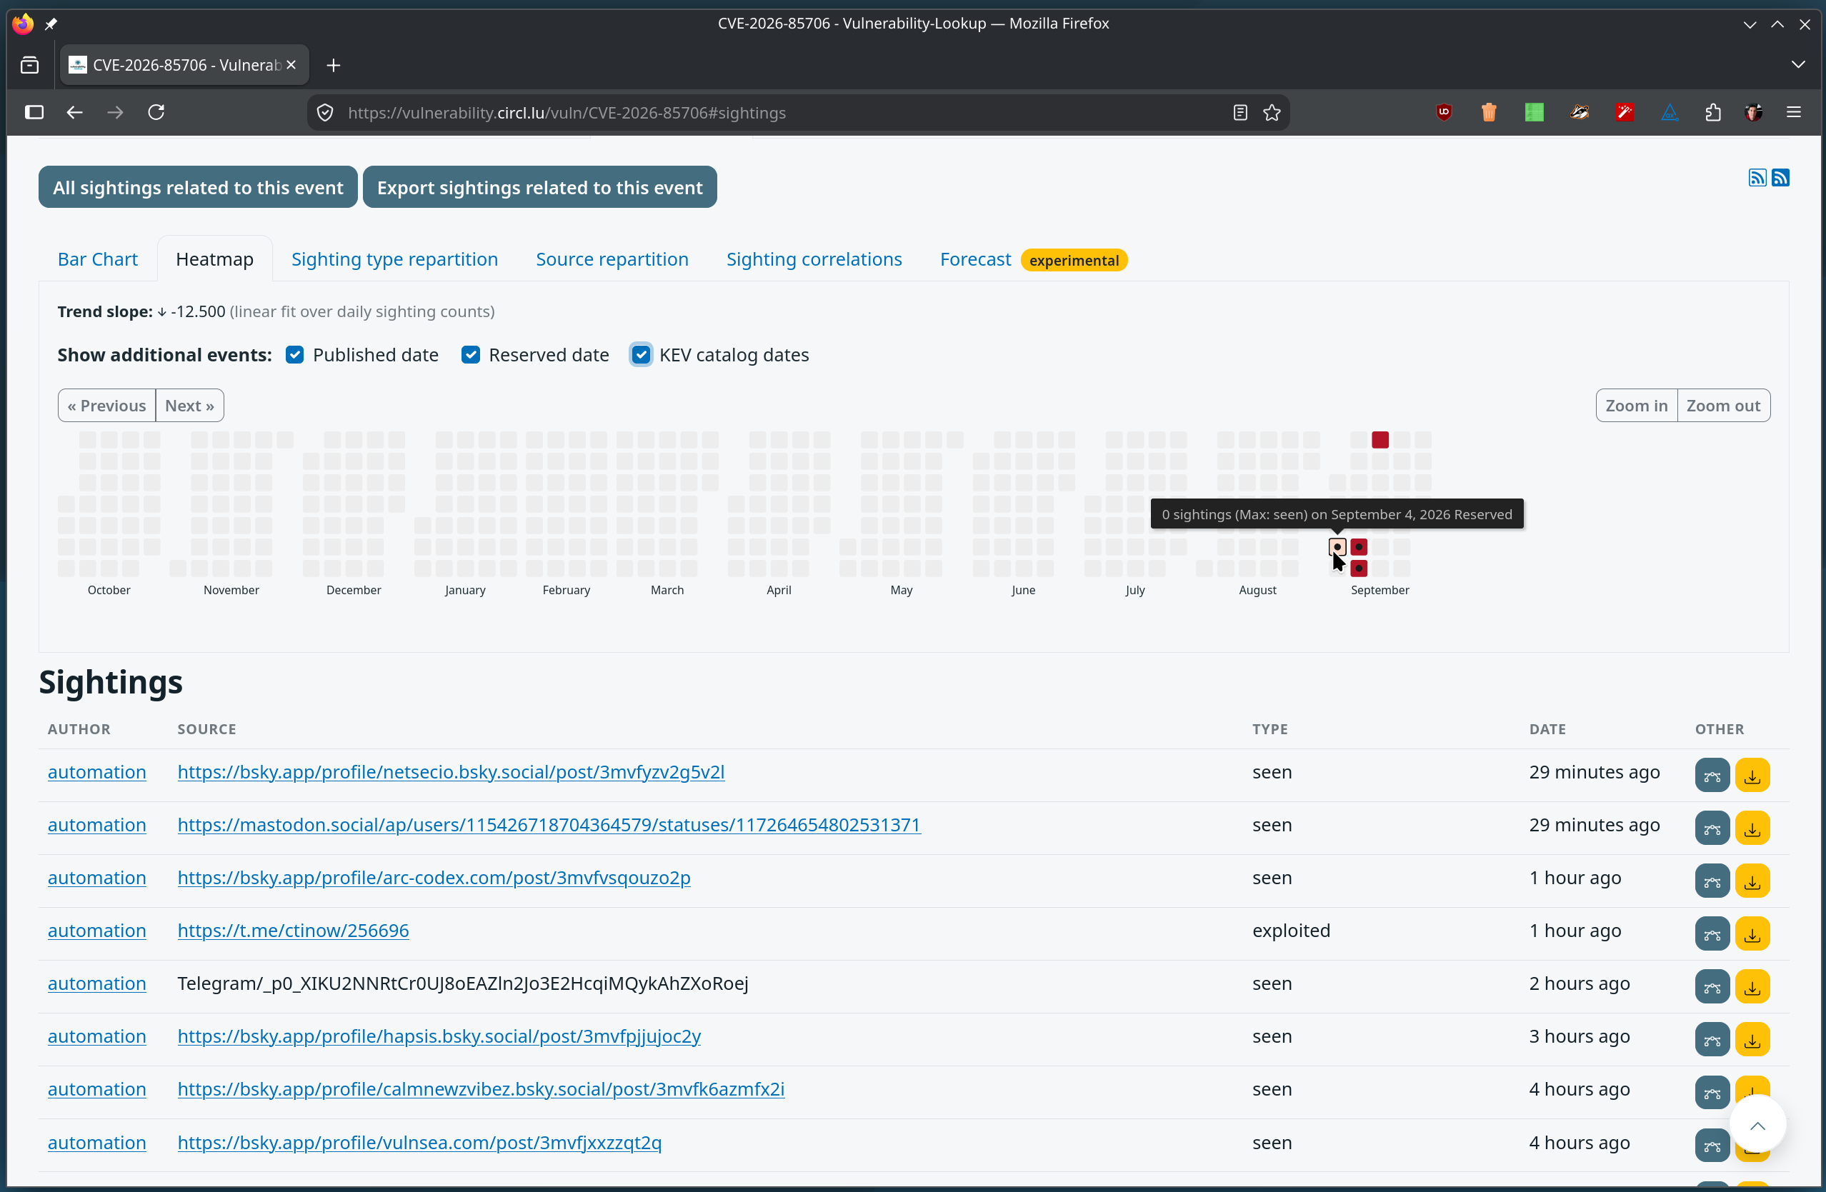The height and width of the screenshot is (1192, 1826).
Task: Open the Sighting correlations tab
Action: tap(814, 259)
